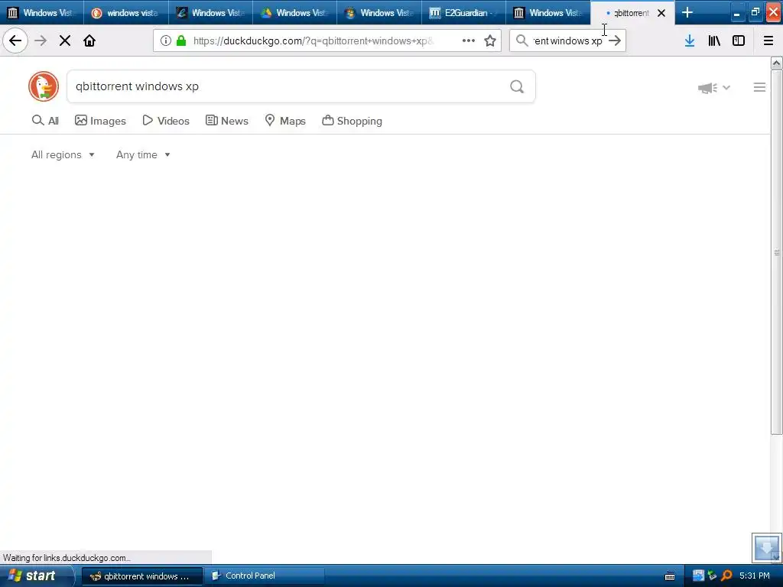783x587 pixels.
Task: Switch to the Windows Vista tab before qbittorrent
Action: click(x=547, y=12)
